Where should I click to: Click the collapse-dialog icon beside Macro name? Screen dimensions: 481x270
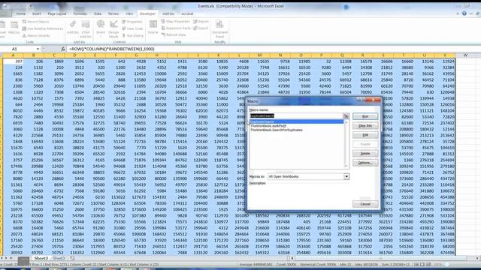coord(346,115)
